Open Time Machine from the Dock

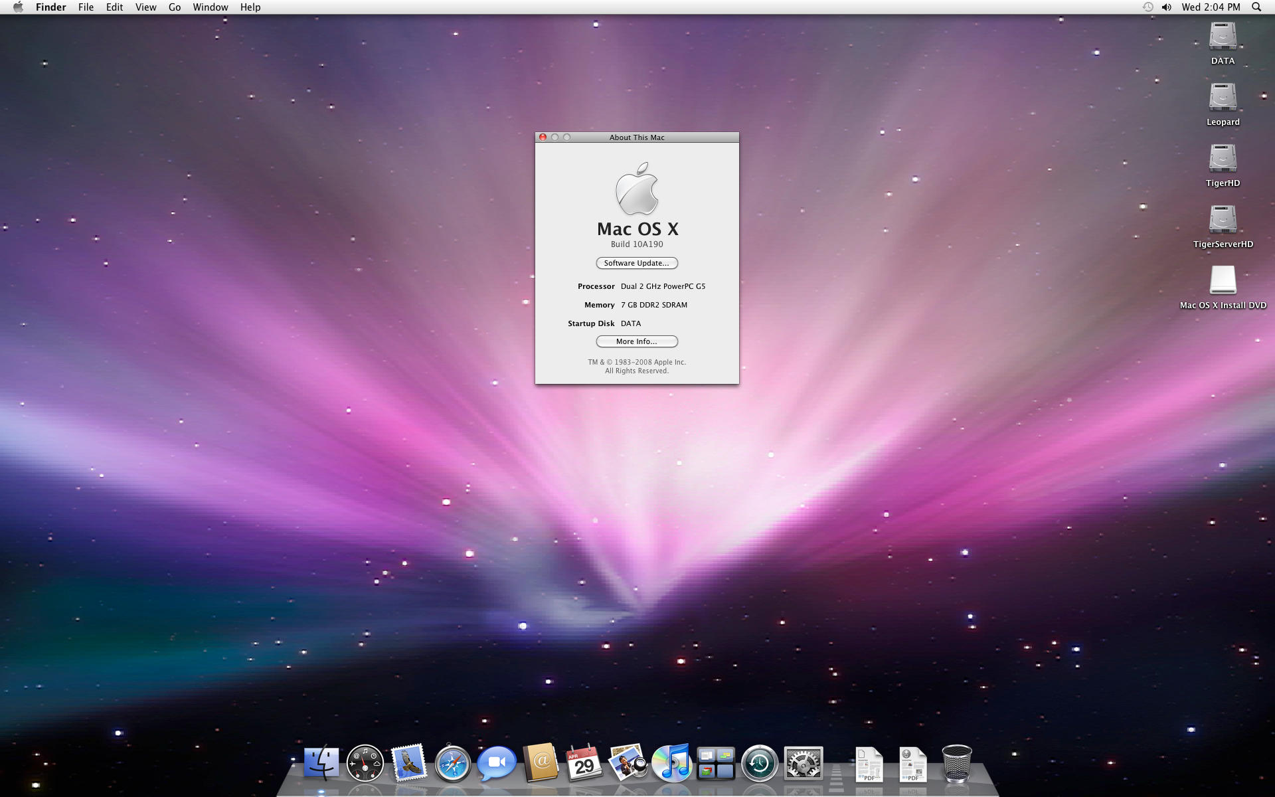(759, 763)
